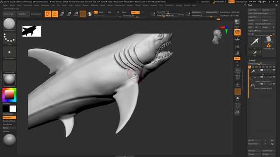The width and height of the screenshot is (280, 157).
Task: Select the white main color swatch
Action: click(x=13, y=109)
